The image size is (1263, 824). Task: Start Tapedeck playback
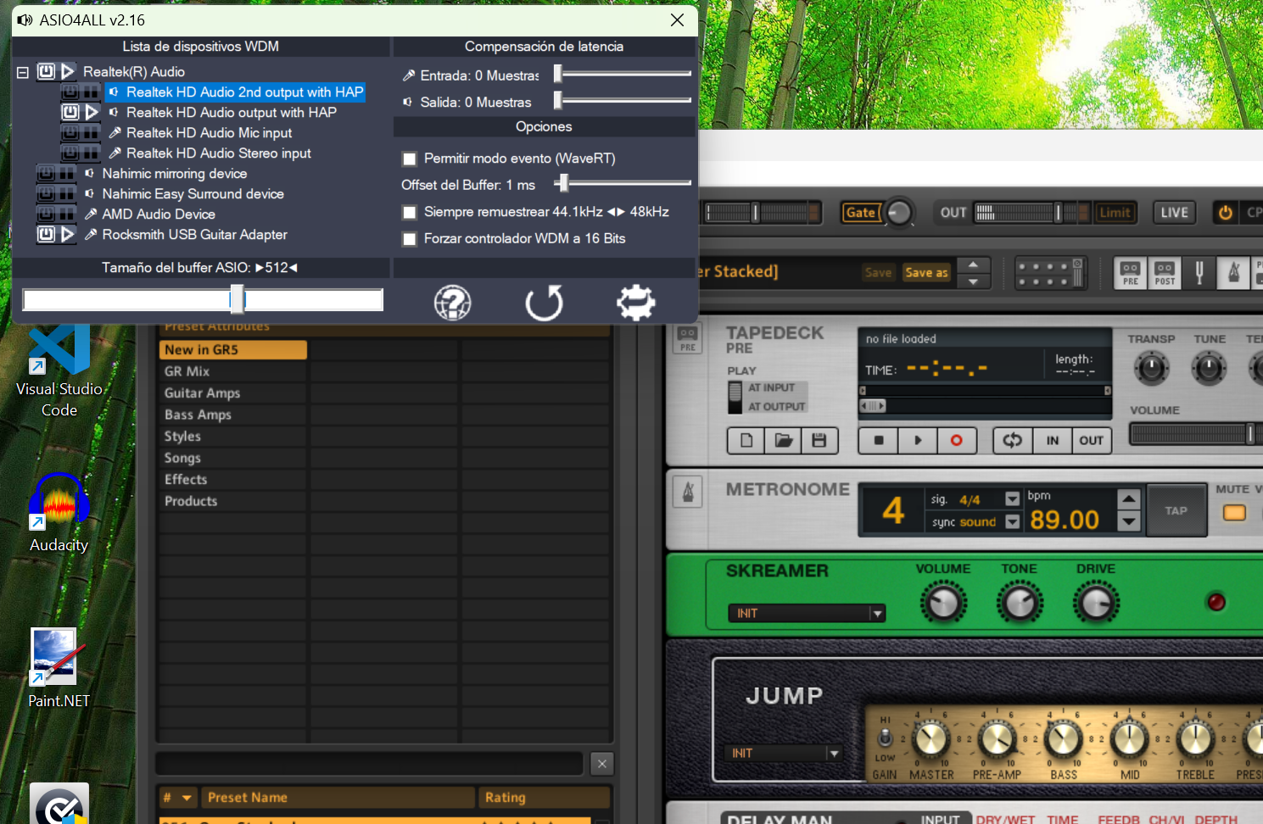918,441
